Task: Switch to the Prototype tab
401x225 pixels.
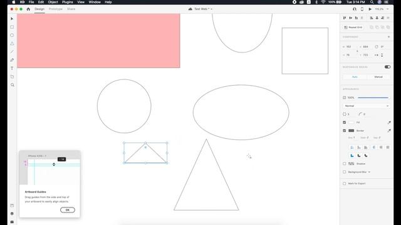Action: [x=56, y=9]
